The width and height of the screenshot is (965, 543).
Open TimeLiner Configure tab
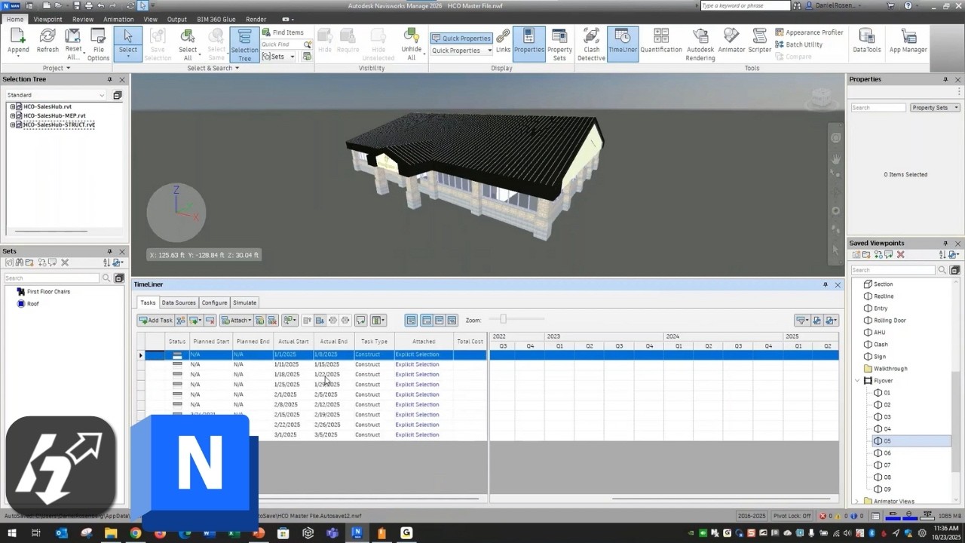coord(214,302)
